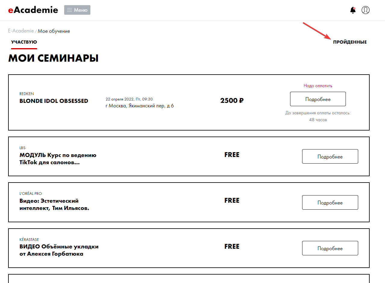This screenshot has width=385, height=283.
Task: Click the BLONDE IDOL OBSESSED seminar title
Action: coord(54,101)
